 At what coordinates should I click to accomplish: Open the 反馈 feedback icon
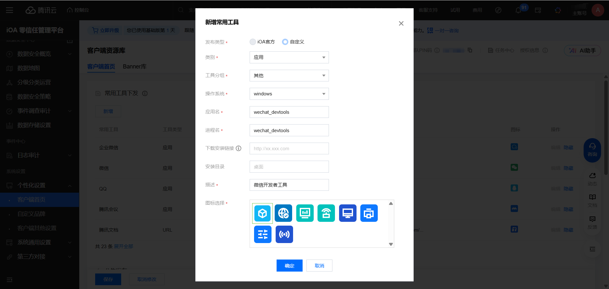point(592,223)
